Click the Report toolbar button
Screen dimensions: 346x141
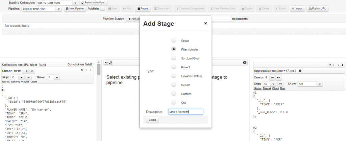tap(143, 9)
